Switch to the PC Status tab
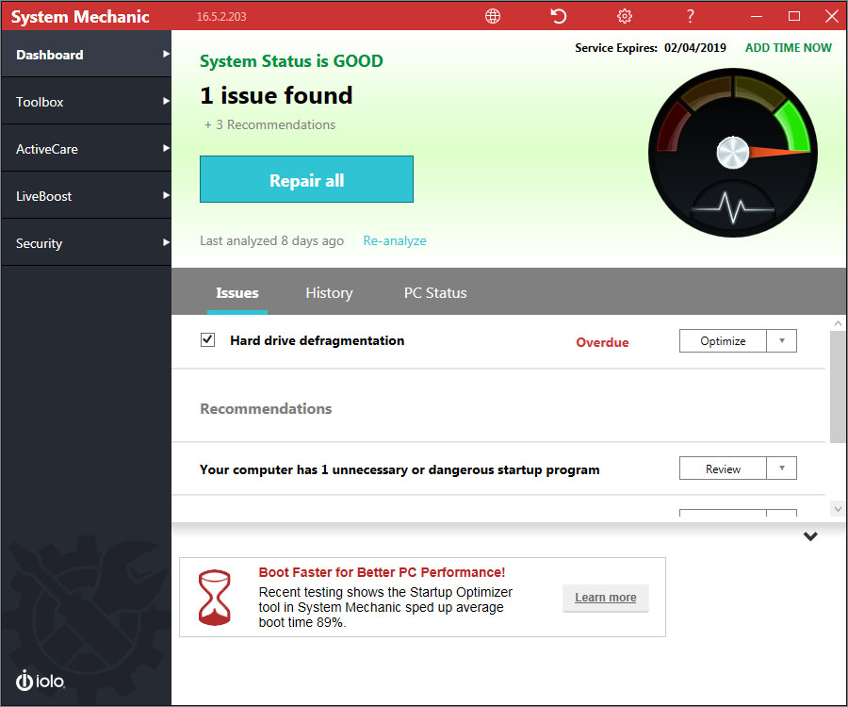848x707 pixels. pos(434,292)
